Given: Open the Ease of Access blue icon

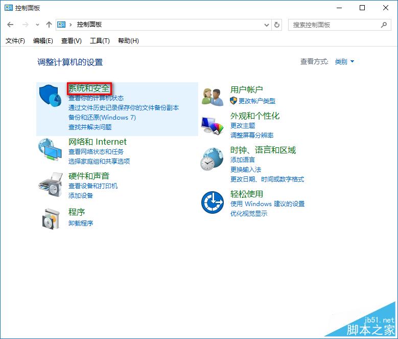Looking at the screenshot, I should (213, 202).
